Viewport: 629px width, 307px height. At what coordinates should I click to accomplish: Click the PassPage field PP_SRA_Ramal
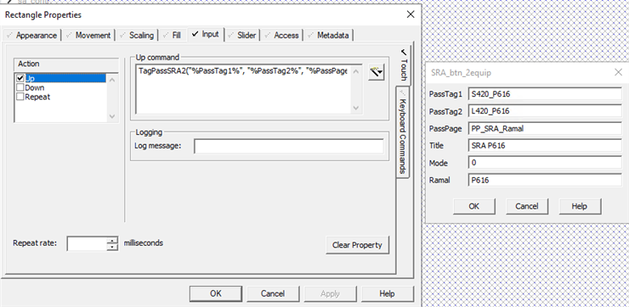click(545, 129)
